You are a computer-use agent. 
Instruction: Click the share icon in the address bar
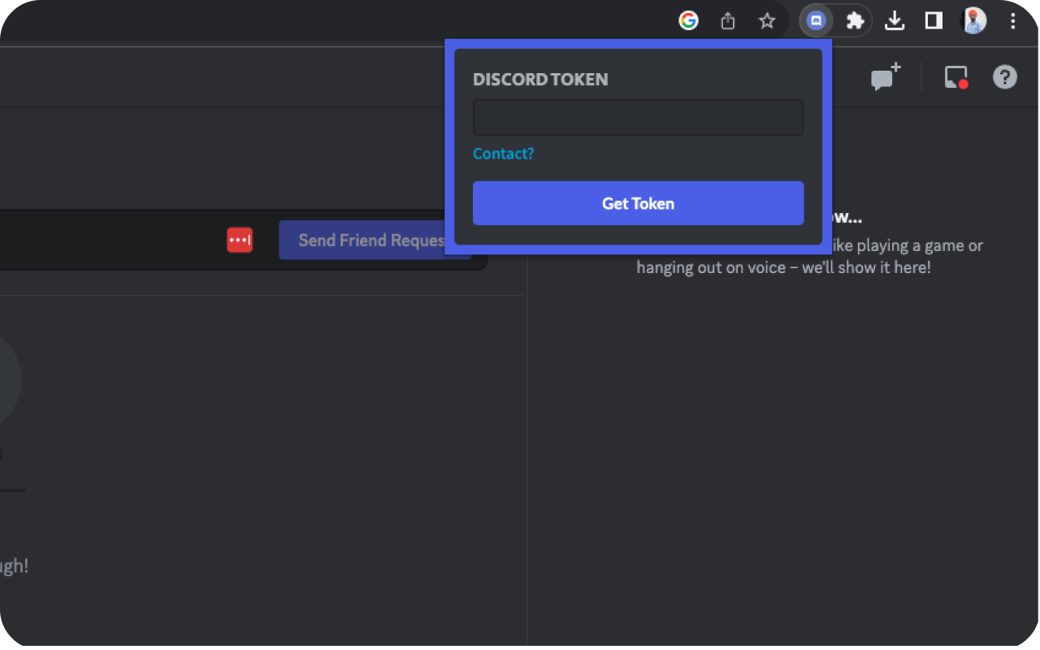[x=727, y=20]
